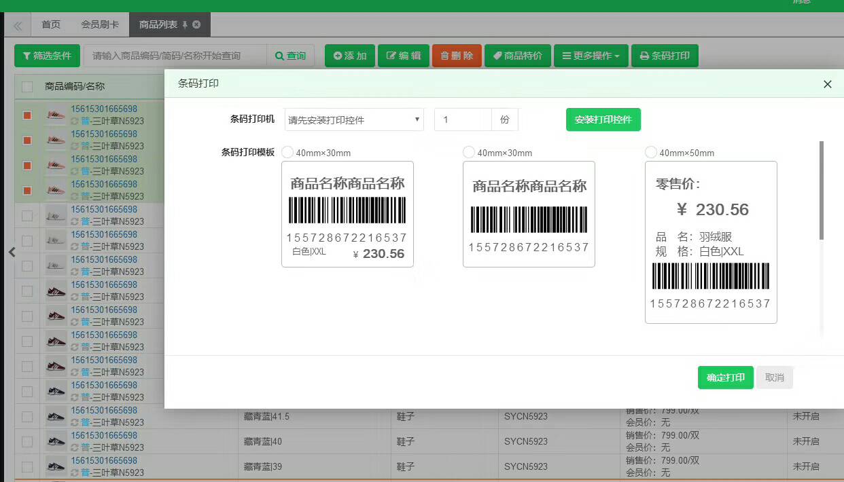Screen dimensions: 844x482
Task: Click 鞋子 category in the 藏青蓝|39 row
Action: (x=406, y=466)
